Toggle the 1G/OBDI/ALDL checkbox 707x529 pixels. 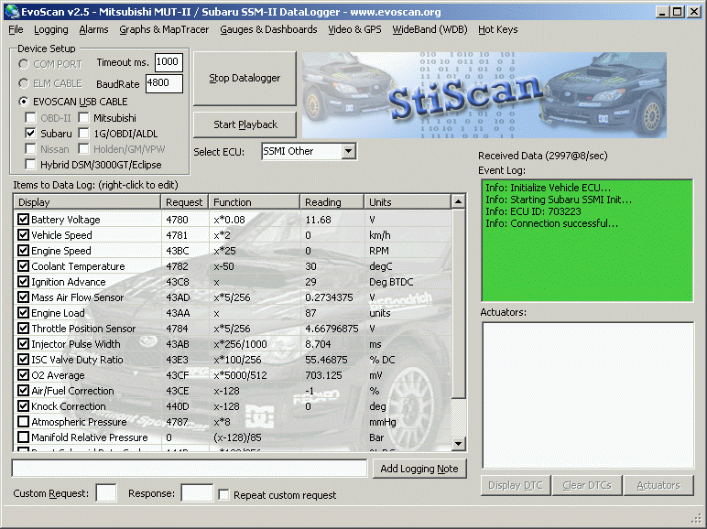coord(83,134)
